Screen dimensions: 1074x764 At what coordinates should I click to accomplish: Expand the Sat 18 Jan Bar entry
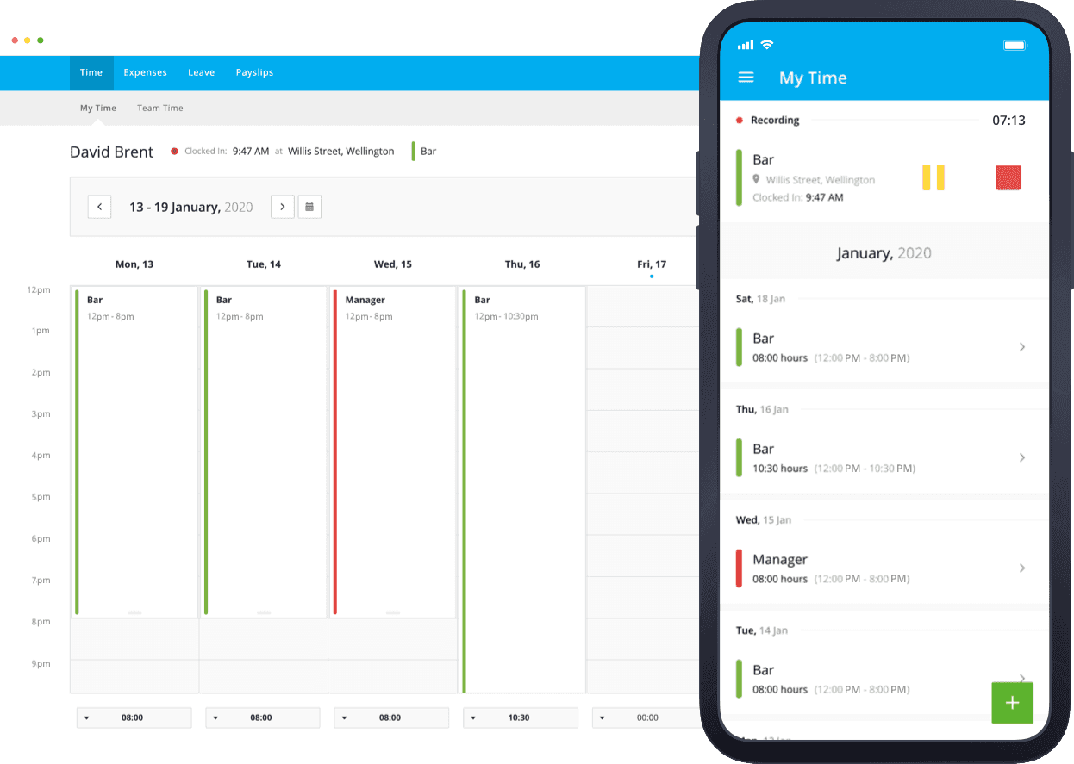1022,347
